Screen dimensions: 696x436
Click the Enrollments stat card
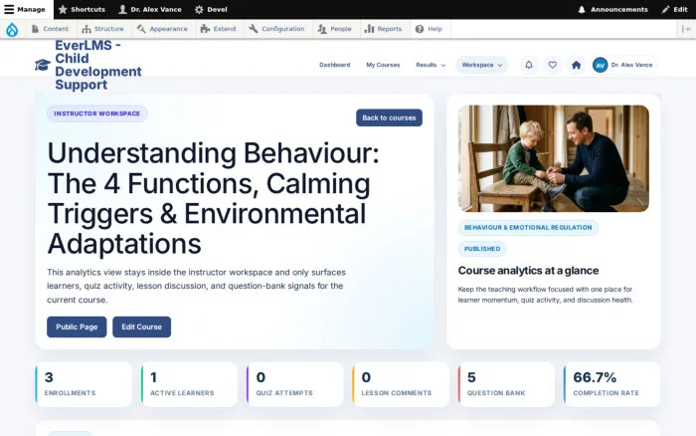click(x=84, y=384)
